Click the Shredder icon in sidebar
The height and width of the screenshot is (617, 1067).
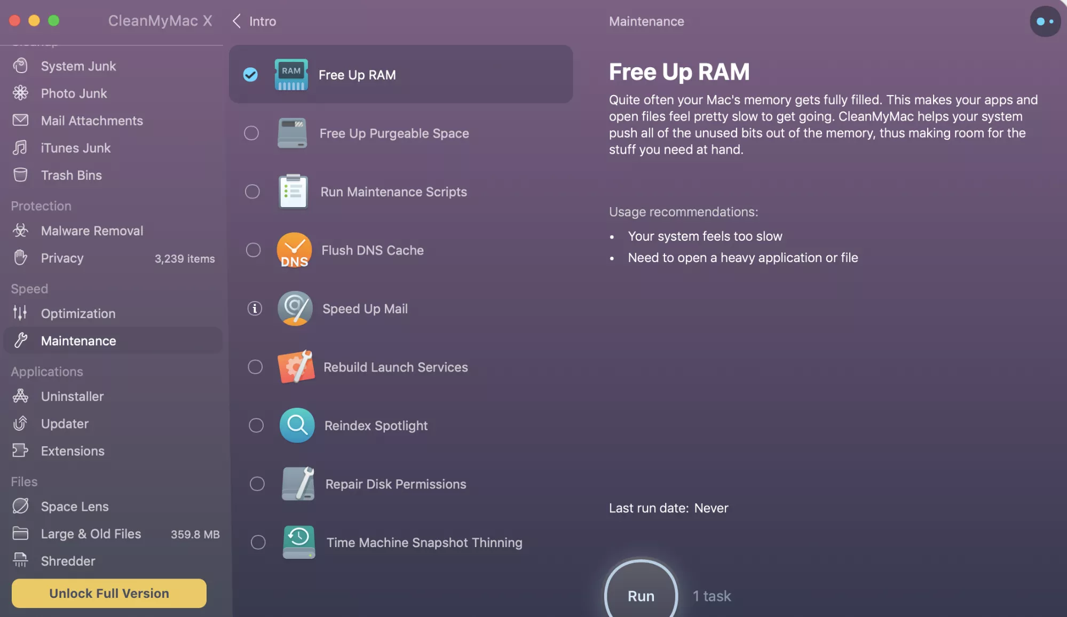pyautogui.click(x=20, y=560)
